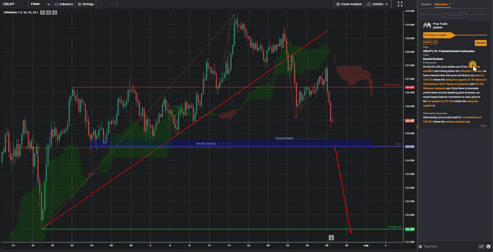Select the USDJPY symbol field

14,4
